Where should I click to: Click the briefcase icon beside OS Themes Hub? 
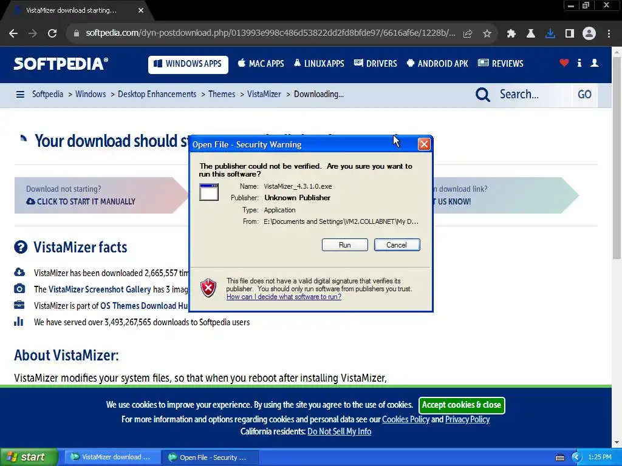click(19, 305)
